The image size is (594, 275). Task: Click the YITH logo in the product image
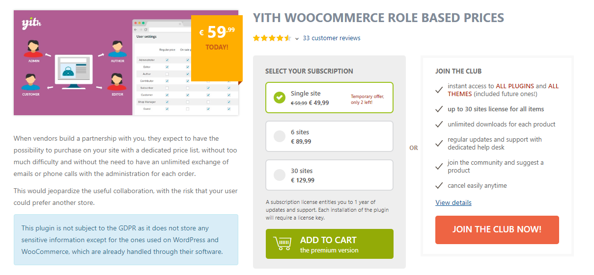click(30, 24)
